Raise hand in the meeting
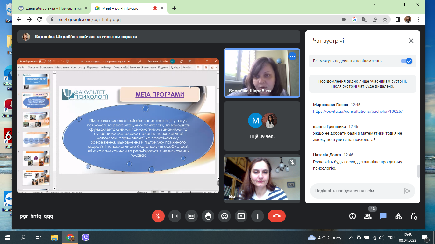Screen dimensions: 435x244 coord(208,216)
